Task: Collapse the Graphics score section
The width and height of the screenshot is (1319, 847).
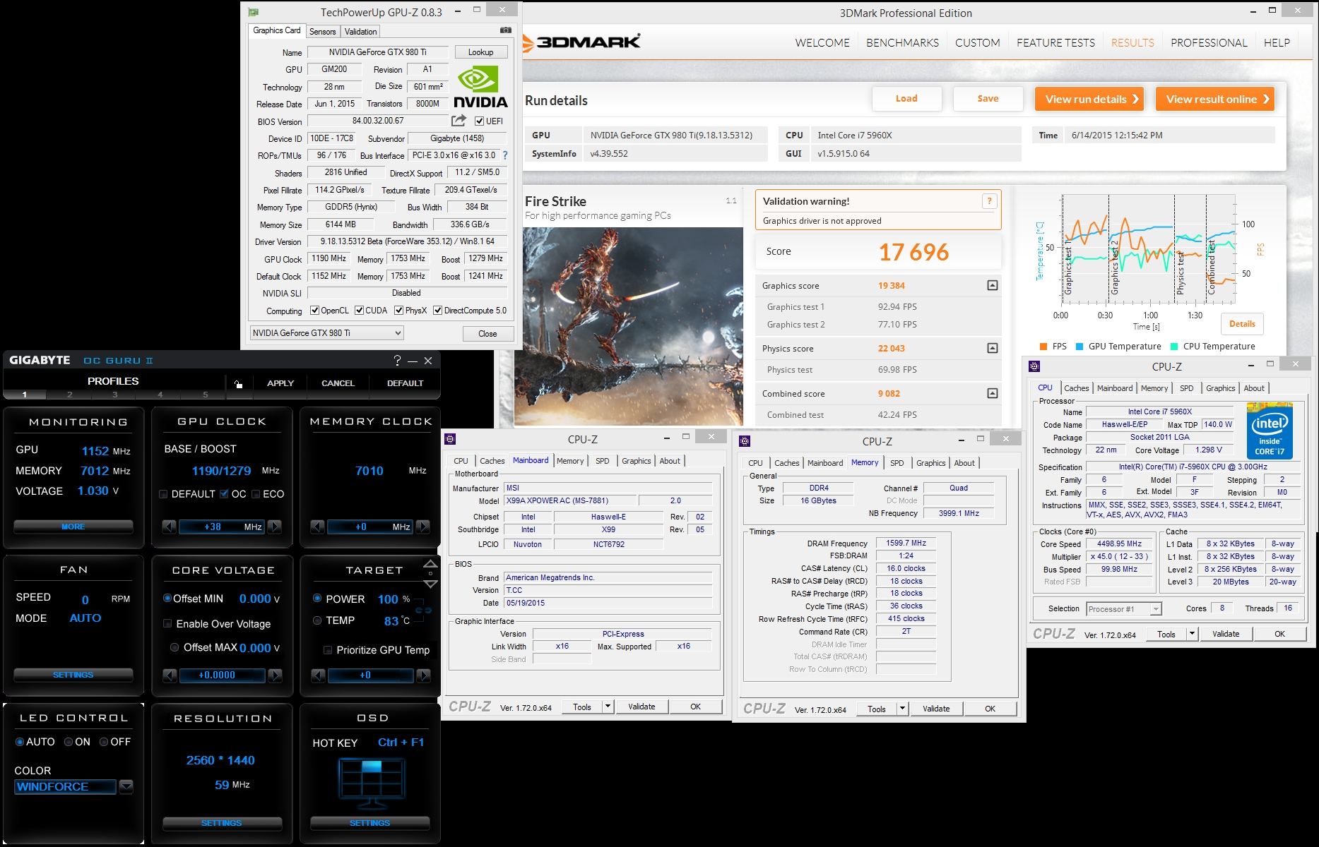Action: pos(993,286)
